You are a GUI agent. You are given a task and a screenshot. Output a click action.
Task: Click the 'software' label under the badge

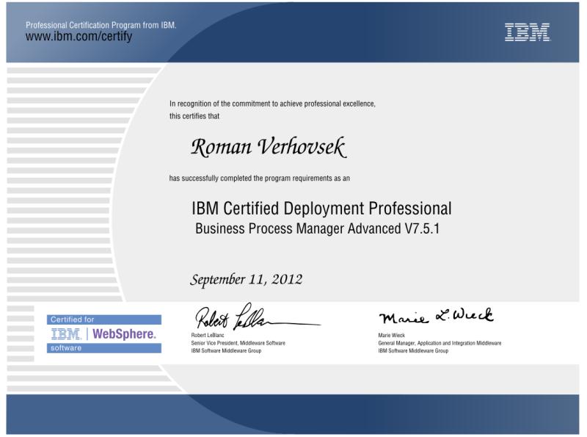pyautogui.click(x=66, y=348)
